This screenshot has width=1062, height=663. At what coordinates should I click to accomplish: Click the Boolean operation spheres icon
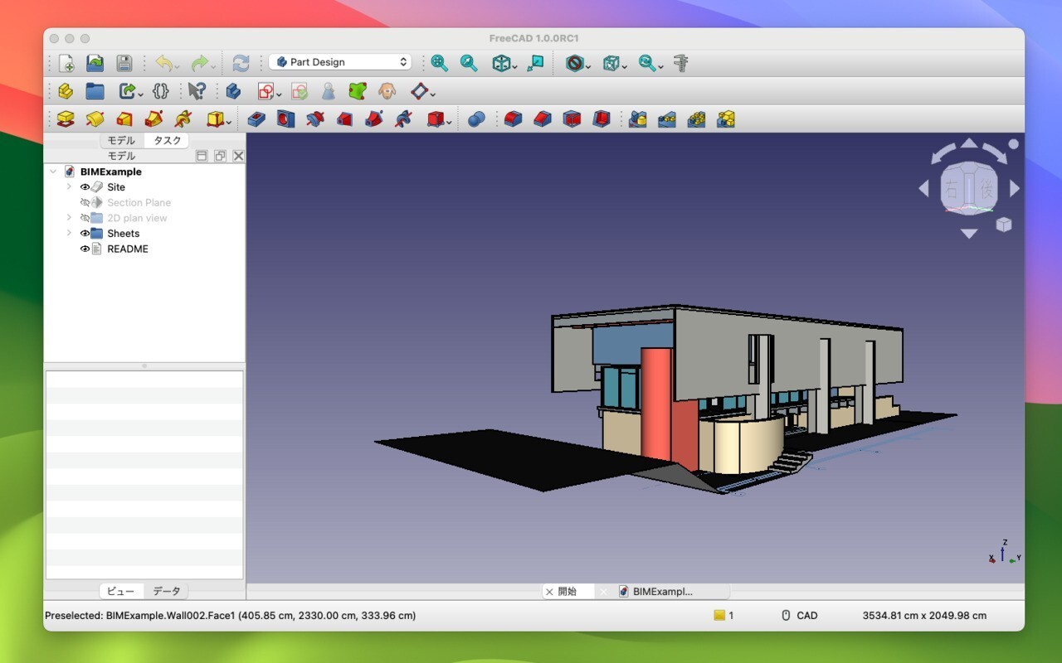point(476,119)
